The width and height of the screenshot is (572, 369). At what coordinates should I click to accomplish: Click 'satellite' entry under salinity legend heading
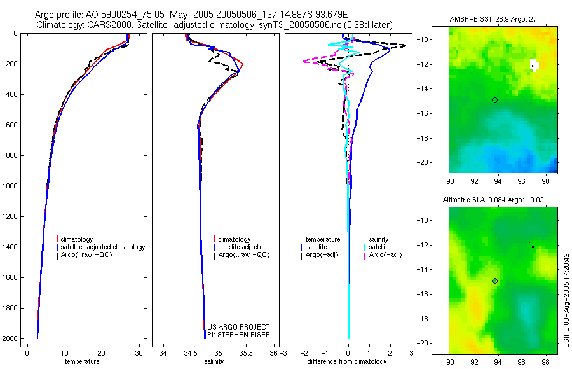click(x=379, y=247)
